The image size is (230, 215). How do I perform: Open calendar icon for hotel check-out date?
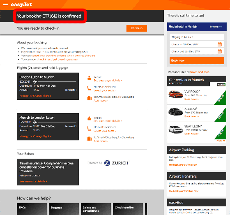coord(220,51)
